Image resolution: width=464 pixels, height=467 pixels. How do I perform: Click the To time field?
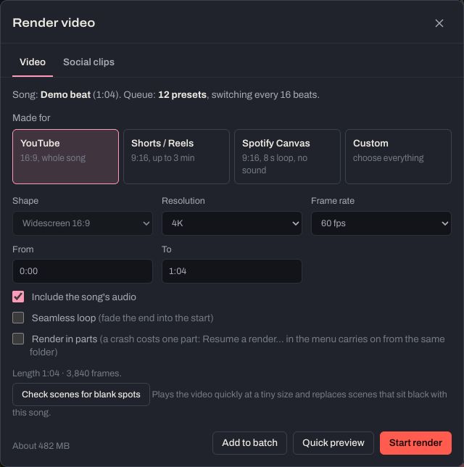coord(232,271)
